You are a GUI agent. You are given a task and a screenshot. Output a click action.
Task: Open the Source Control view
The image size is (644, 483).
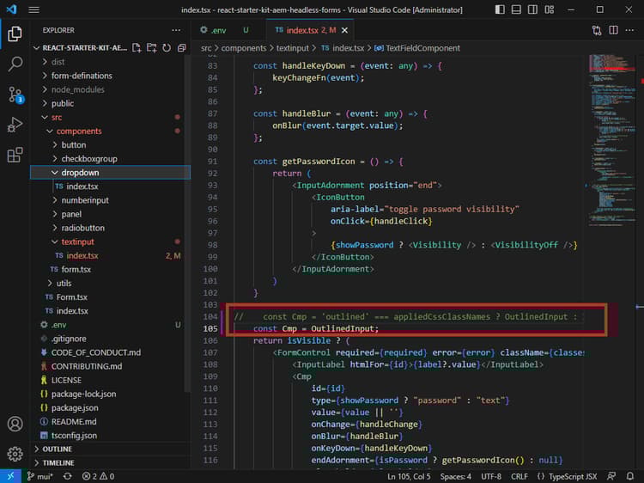pyautogui.click(x=15, y=95)
